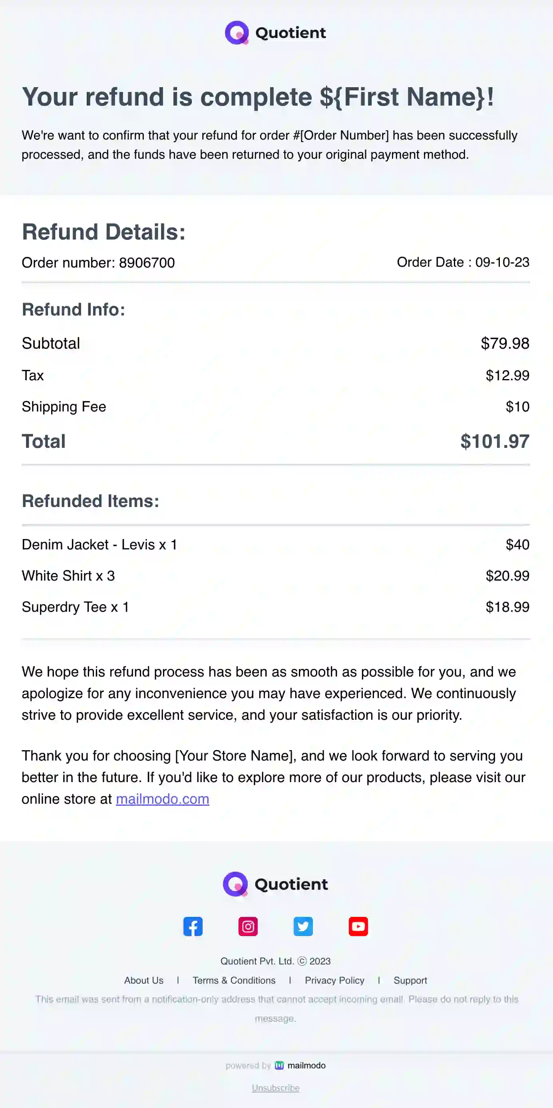This screenshot has height=1108, width=553.
Task: Open Facebook via the Facebook icon
Action: pos(193,927)
